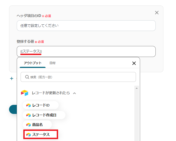Click the scrollbar up arrow in the list
Screen dimensions: 176x141
pyautogui.click(x=137, y=88)
